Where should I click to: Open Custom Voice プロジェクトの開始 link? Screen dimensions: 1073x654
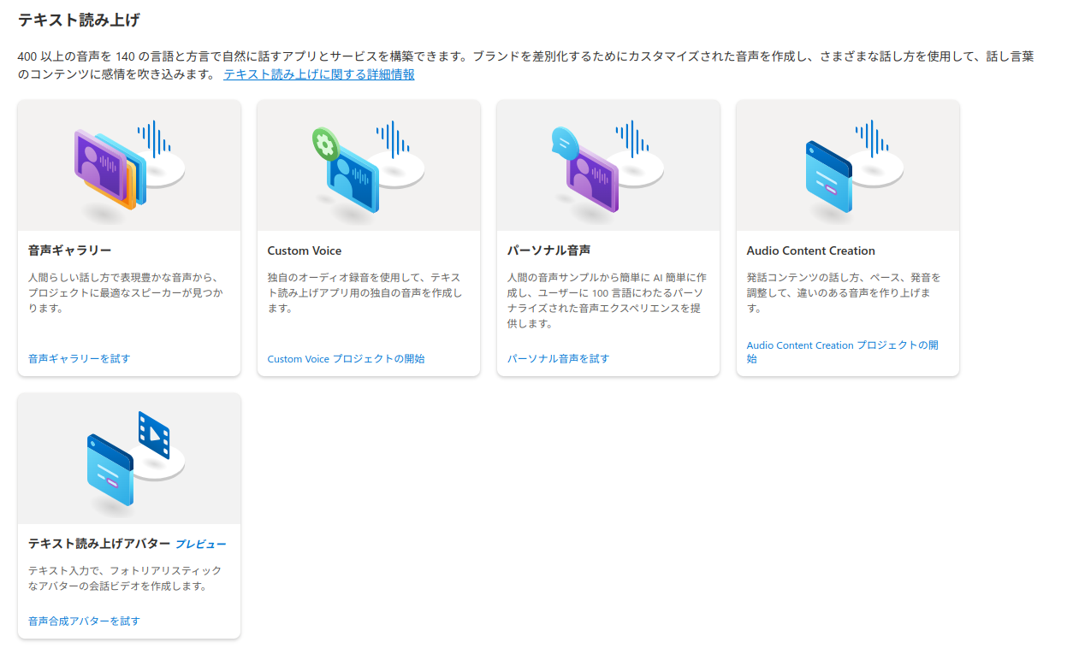point(345,358)
